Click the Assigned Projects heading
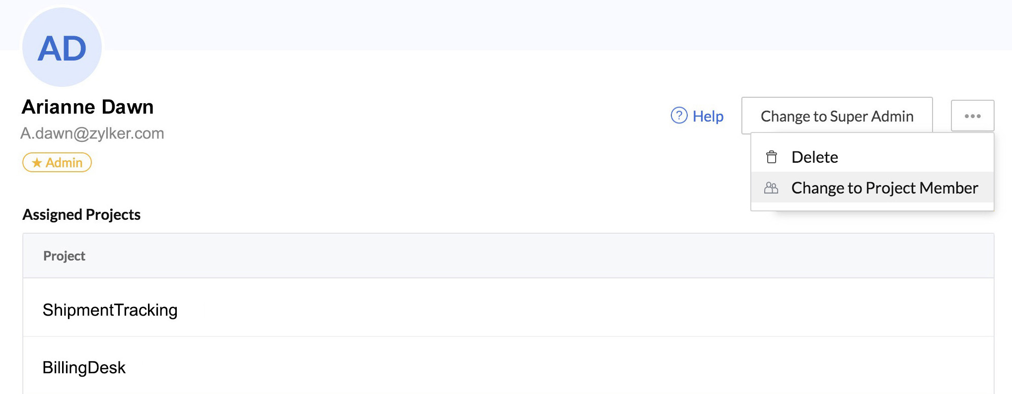Viewport: 1012px width, 394px height. click(81, 215)
